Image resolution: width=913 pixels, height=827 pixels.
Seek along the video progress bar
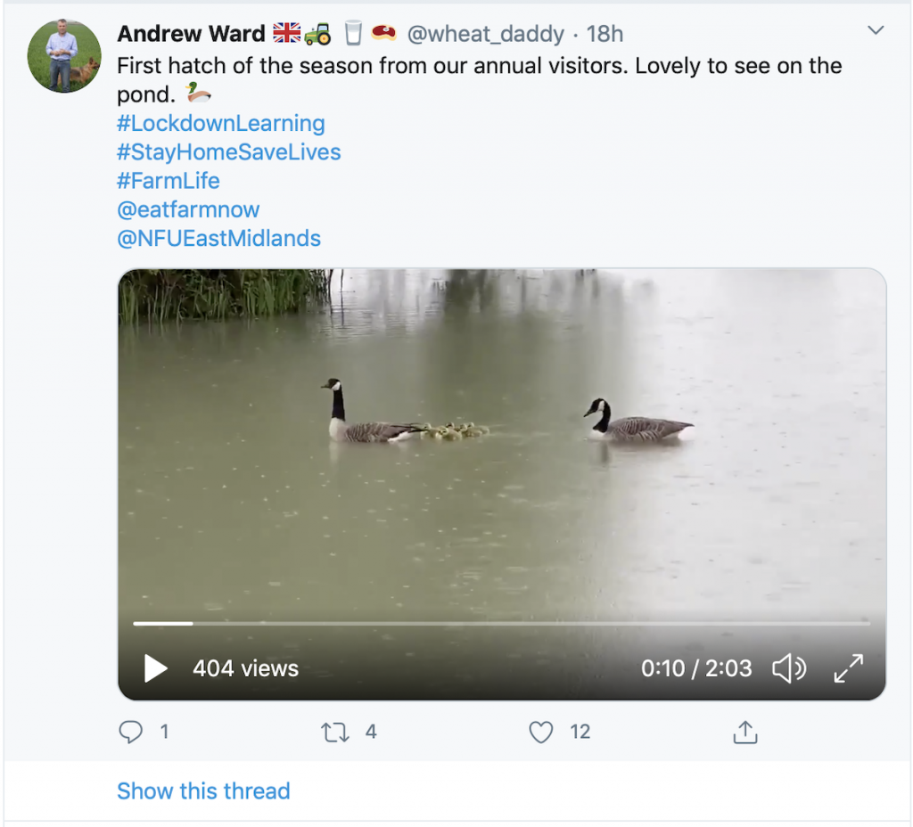(x=501, y=624)
